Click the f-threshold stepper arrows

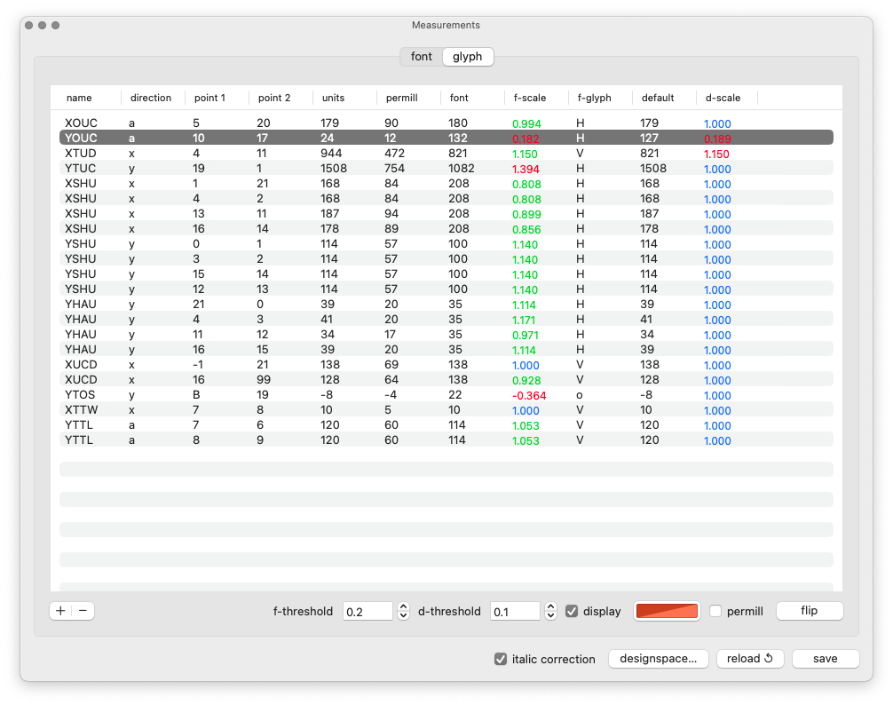tap(403, 611)
